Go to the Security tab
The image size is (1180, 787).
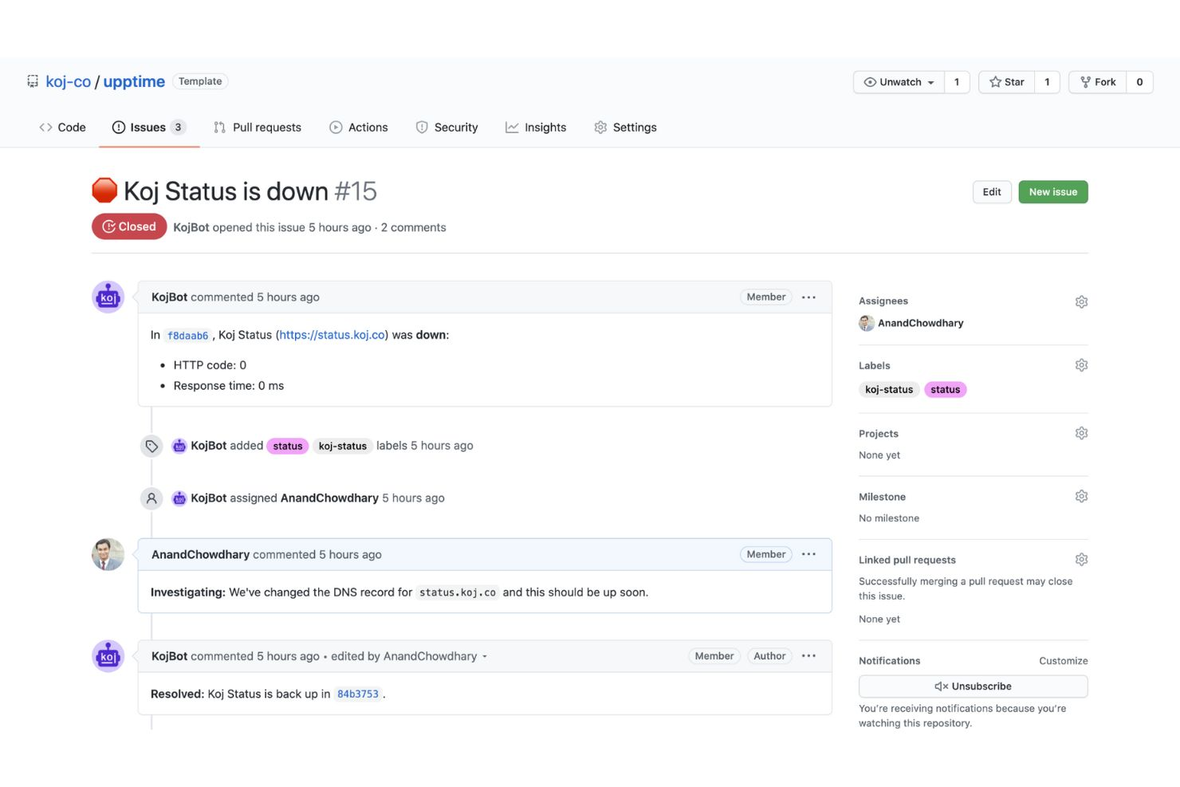(x=446, y=128)
